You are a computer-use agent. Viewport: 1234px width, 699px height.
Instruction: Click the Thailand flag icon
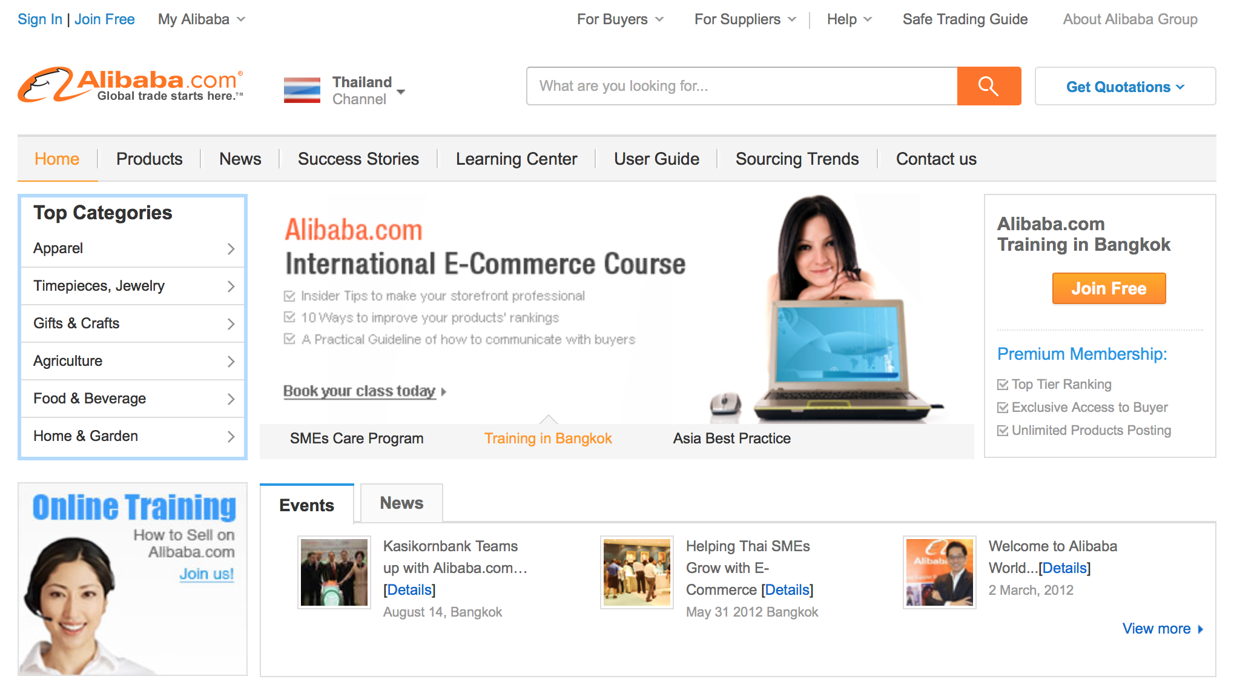302,90
